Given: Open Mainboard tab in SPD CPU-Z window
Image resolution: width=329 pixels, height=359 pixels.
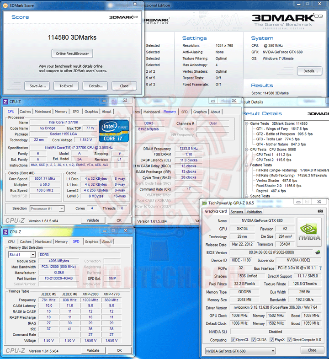Looking at the screenshot, I should (43, 241).
